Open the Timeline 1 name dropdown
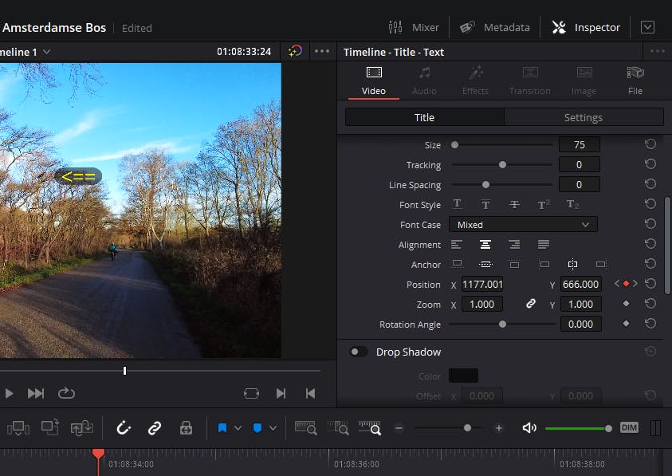 [46, 52]
